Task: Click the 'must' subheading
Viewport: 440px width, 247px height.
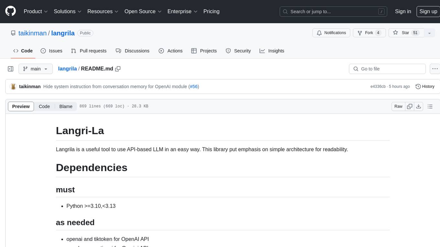Action: coord(65,190)
